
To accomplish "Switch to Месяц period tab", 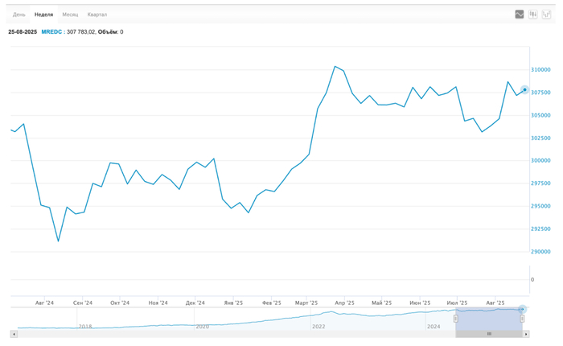I will pos(71,14).
